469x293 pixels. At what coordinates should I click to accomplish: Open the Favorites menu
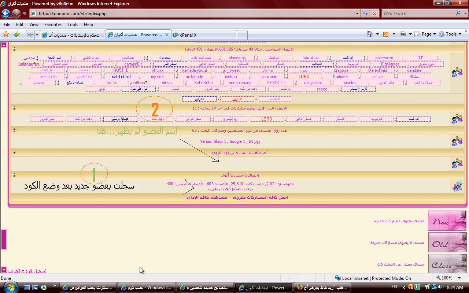click(53, 25)
